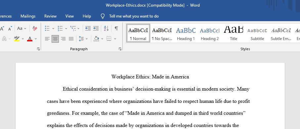Open the Shading color dropdown arrow
Screen dimensions: 300x129
(102, 39)
